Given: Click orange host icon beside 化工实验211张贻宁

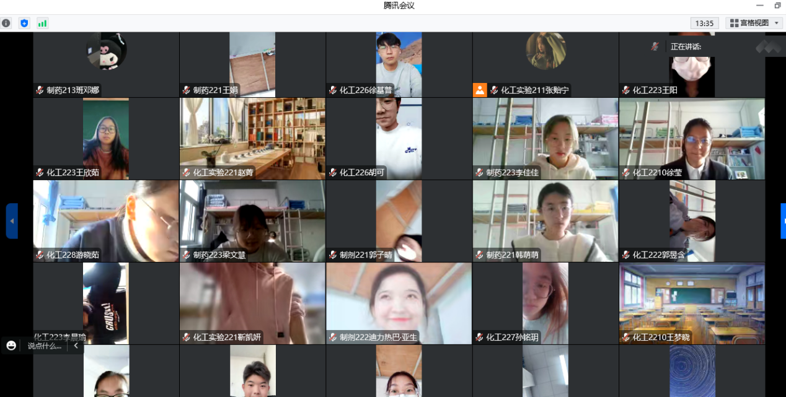Looking at the screenshot, I should tap(480, 90).
